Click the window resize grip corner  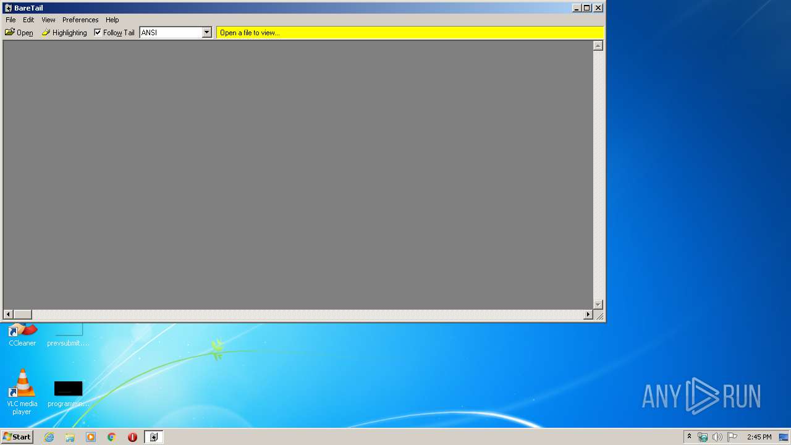pos(599,315)
